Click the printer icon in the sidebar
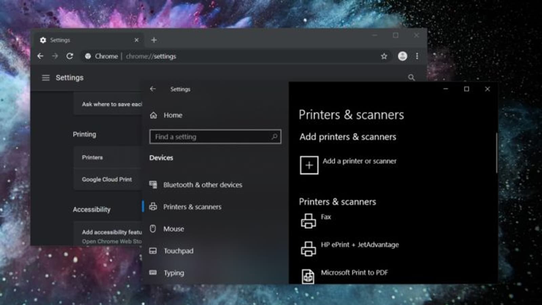The image size is (542, 305). click(153, 206)
